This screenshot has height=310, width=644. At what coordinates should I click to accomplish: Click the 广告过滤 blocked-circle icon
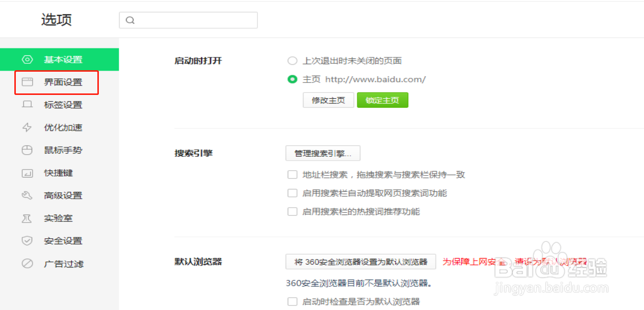[27, 264]
